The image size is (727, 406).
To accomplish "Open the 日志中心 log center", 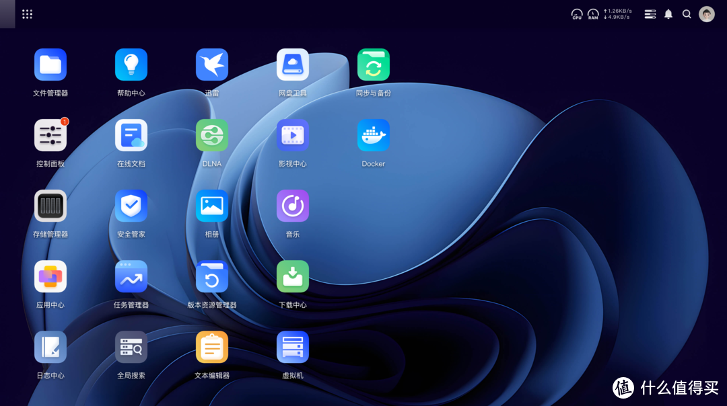I will point(50,348).
